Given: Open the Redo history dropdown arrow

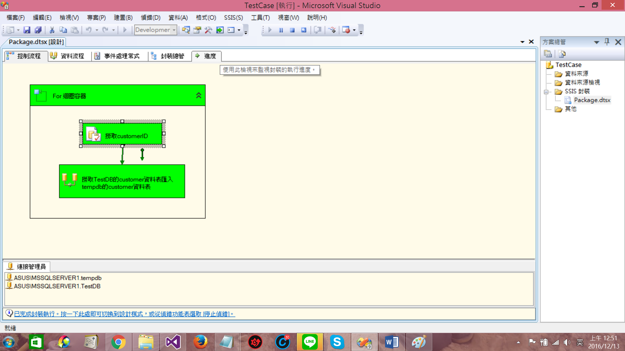Looking at the screenshot, I should coord(113,30).
